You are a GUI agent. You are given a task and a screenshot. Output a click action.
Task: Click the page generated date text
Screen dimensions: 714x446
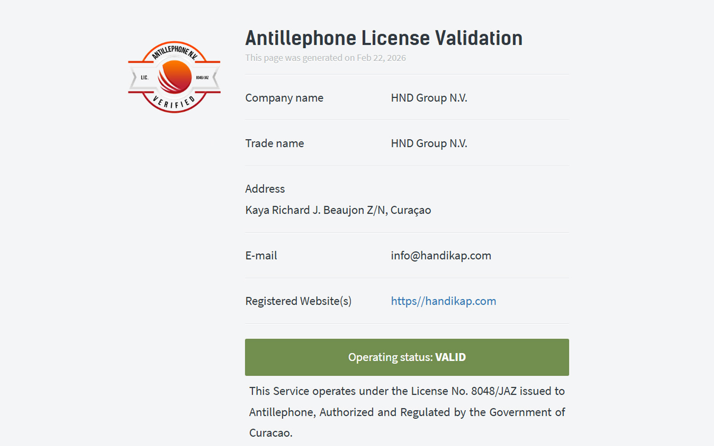click(x=325, y=58)
